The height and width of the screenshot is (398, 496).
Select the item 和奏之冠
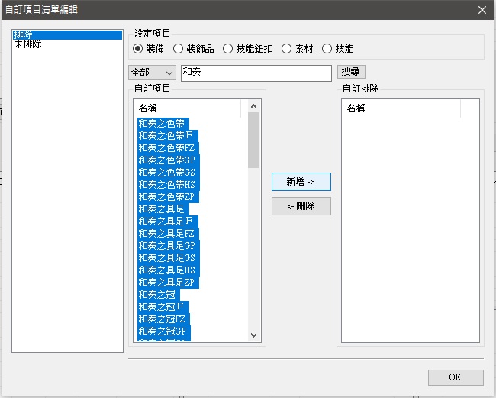159,295
